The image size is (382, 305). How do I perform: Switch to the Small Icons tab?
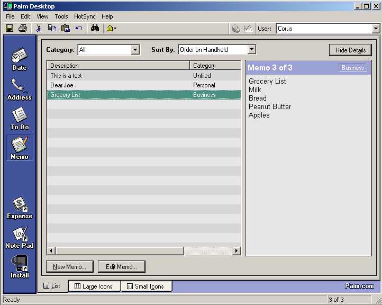pyautogui.click(x=146, y=286)
